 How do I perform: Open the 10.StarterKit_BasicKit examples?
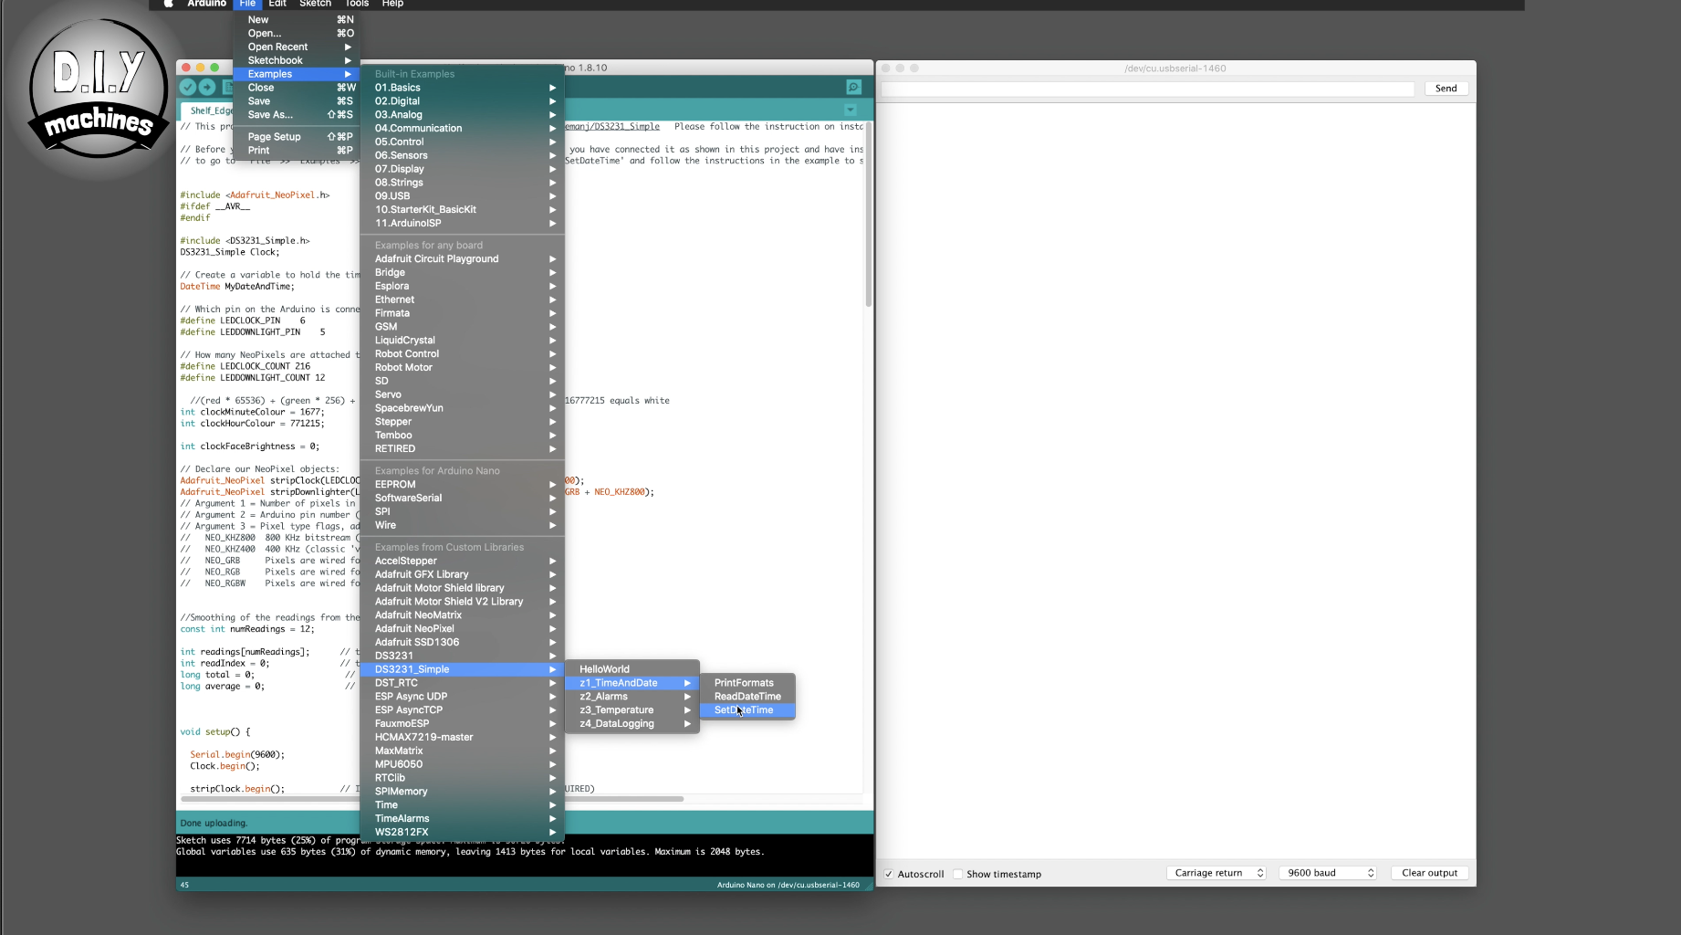click(463, 210)
